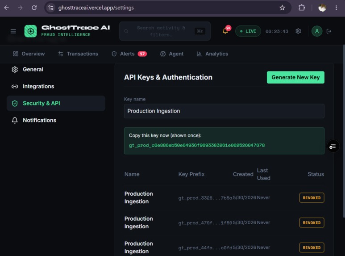Open Chrome three-dot menu
The height and width of the screenshot is (256, 345).
pos(336,8)
